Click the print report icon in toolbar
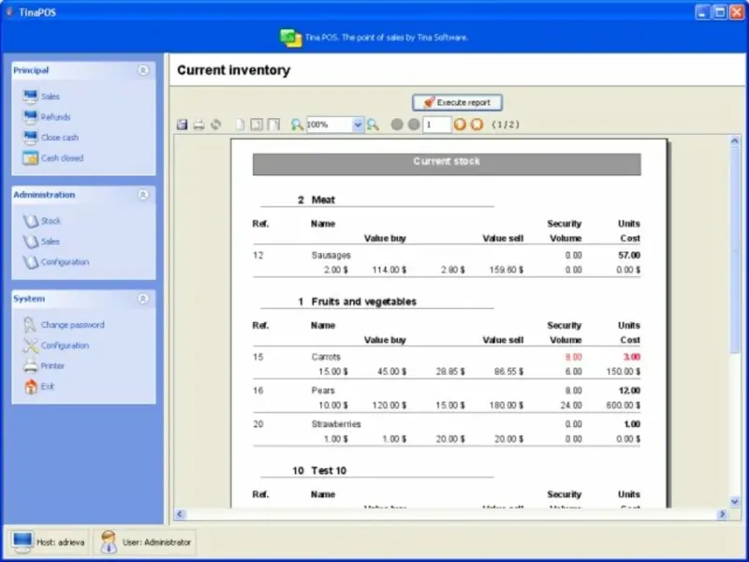749x562 pixels. point(198,125)
